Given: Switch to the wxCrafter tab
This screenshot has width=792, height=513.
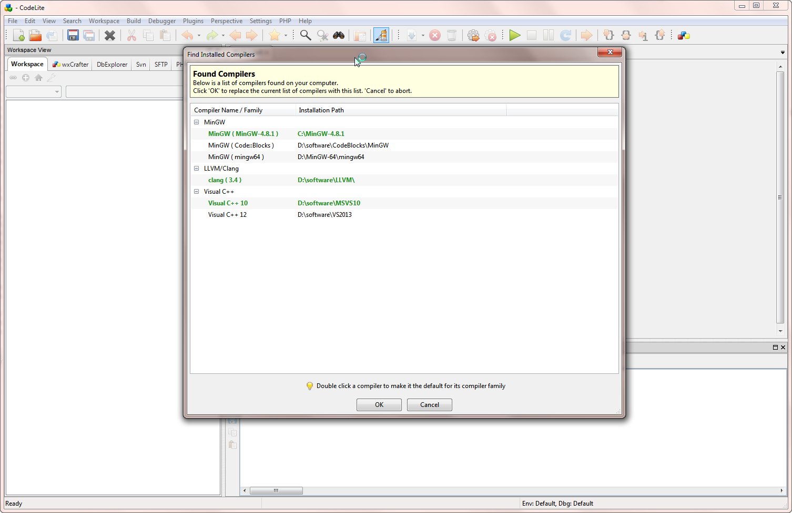Looking at the screenshot, I should tap(70, 65).
